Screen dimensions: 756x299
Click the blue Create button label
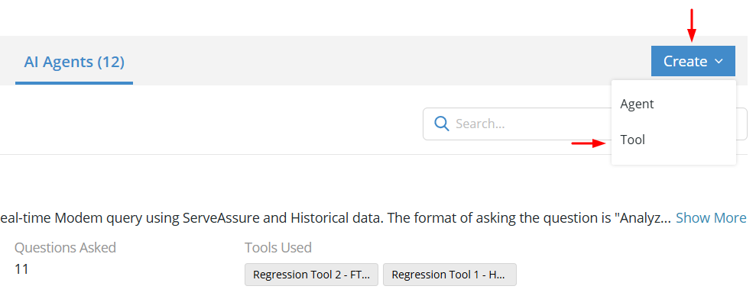(x=685, y=61)
